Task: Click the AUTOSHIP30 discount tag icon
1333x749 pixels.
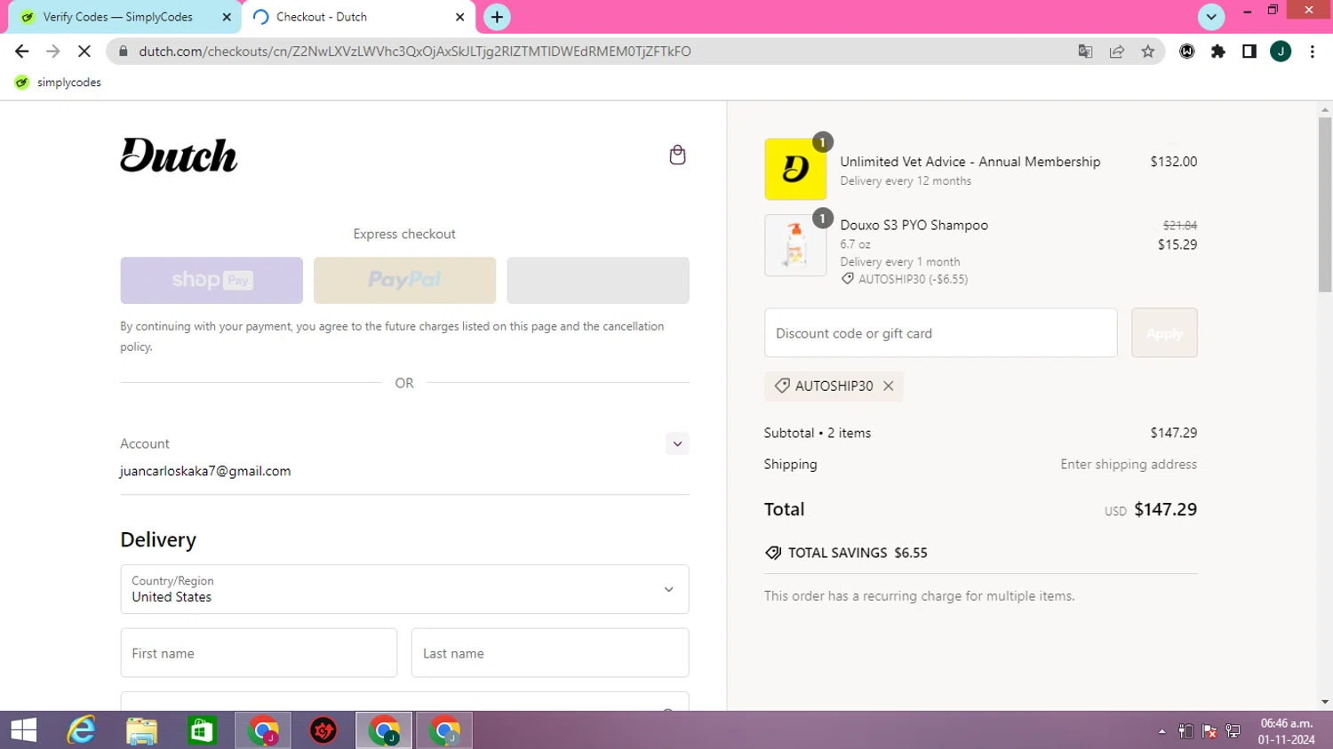Action: pos(782,386)
